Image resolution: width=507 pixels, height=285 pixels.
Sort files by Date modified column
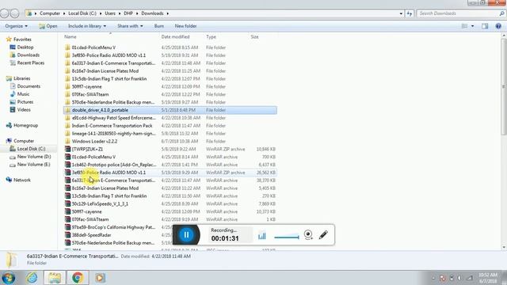click(x=175, y=37)
